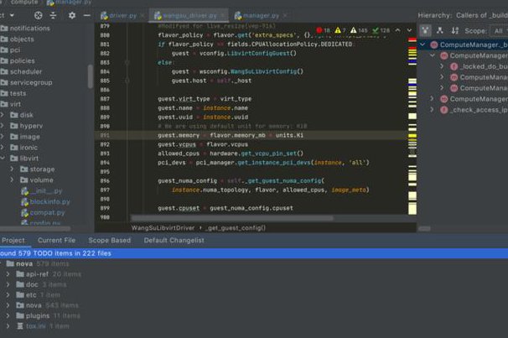
Task: Toggle the second callee hierarchy toolbar button
Action: 440,30
